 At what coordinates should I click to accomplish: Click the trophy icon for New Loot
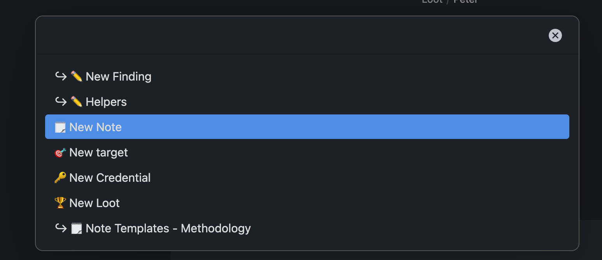(x=60, y=203)
